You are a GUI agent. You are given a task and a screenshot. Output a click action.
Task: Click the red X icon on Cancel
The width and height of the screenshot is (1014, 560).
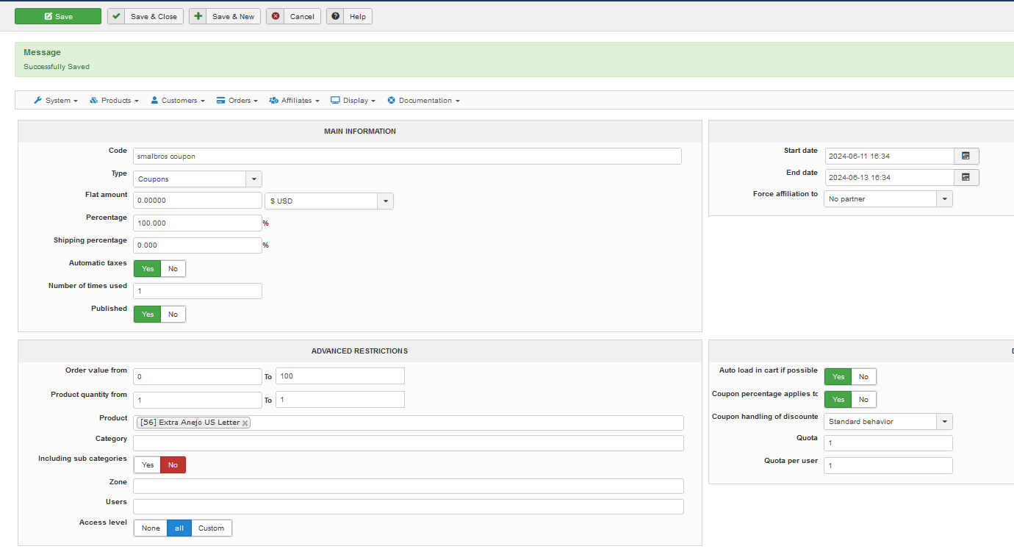276,16
